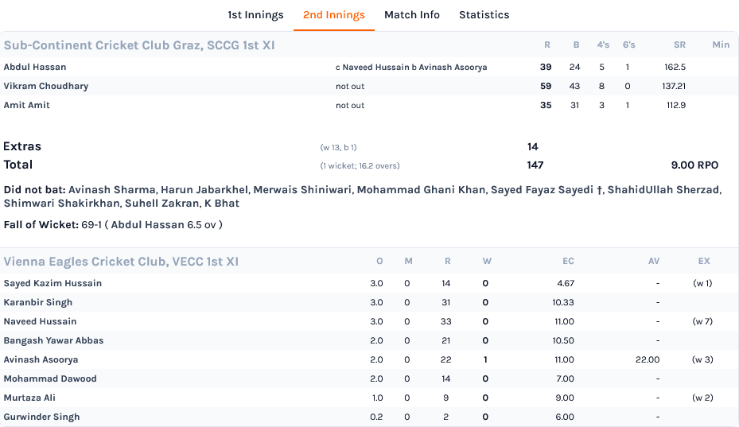Image resolution: width=739 pixels, height=427 pixels.
Task: Click batsman Amit Amit
Action: 26,105
